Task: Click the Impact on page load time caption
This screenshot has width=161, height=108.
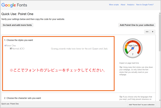Action: point(129,63)
